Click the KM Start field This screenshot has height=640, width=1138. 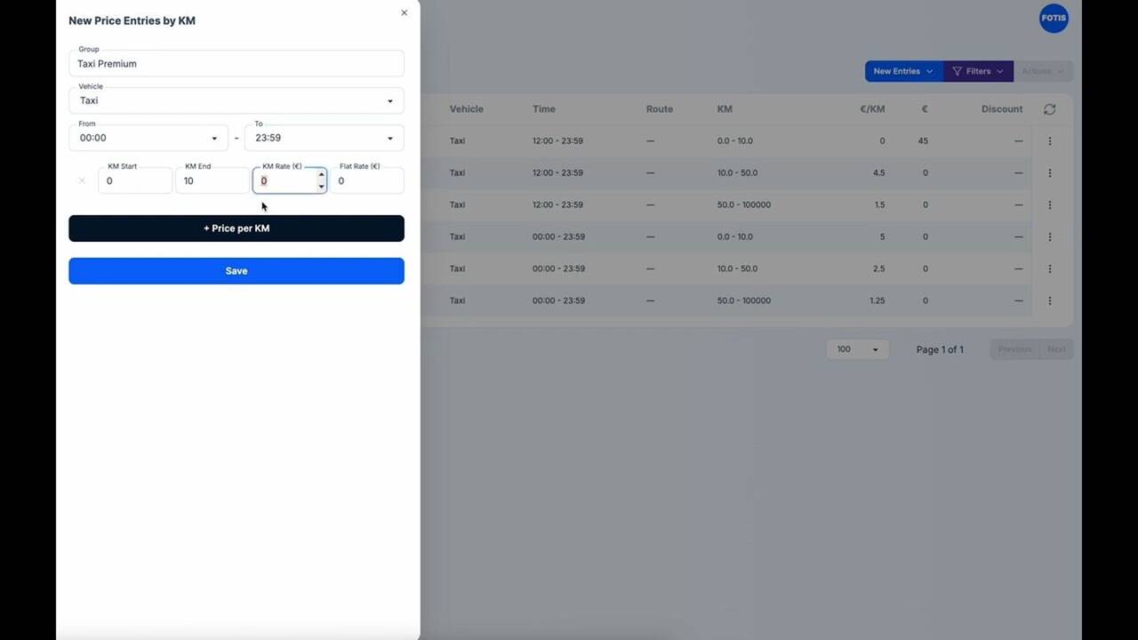[x=135, y=180]
